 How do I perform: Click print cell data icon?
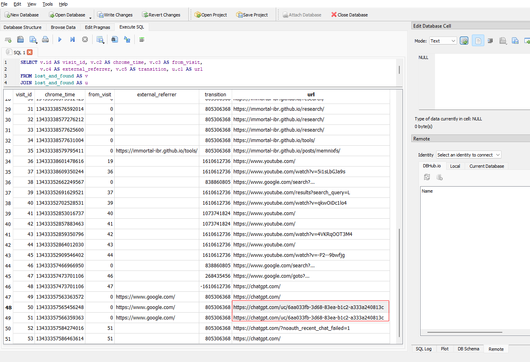tap(503, 41)
